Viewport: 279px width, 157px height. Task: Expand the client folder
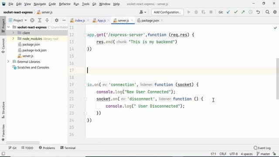pos(14,33)
